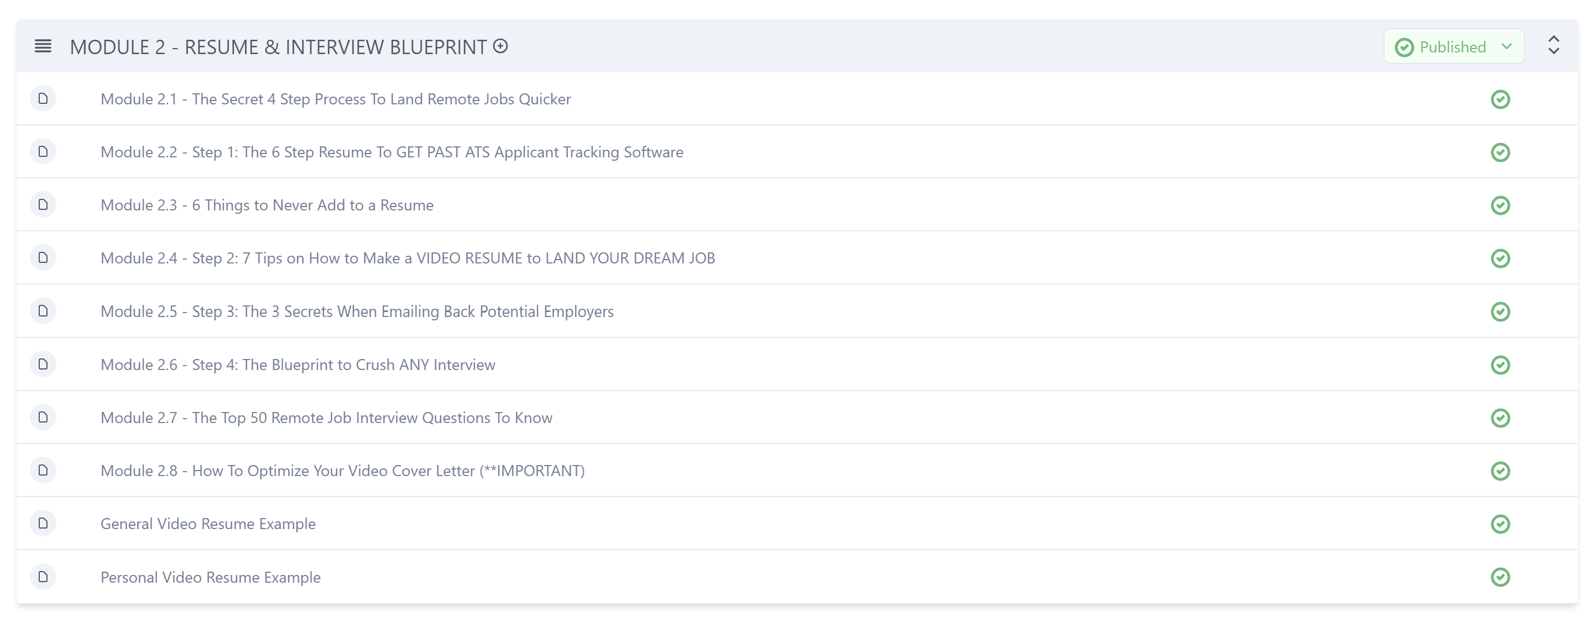This screenshot has width=1589, height=623.
Task: Collapse the module with the up-down chevron
Action: pos(1553,46)
